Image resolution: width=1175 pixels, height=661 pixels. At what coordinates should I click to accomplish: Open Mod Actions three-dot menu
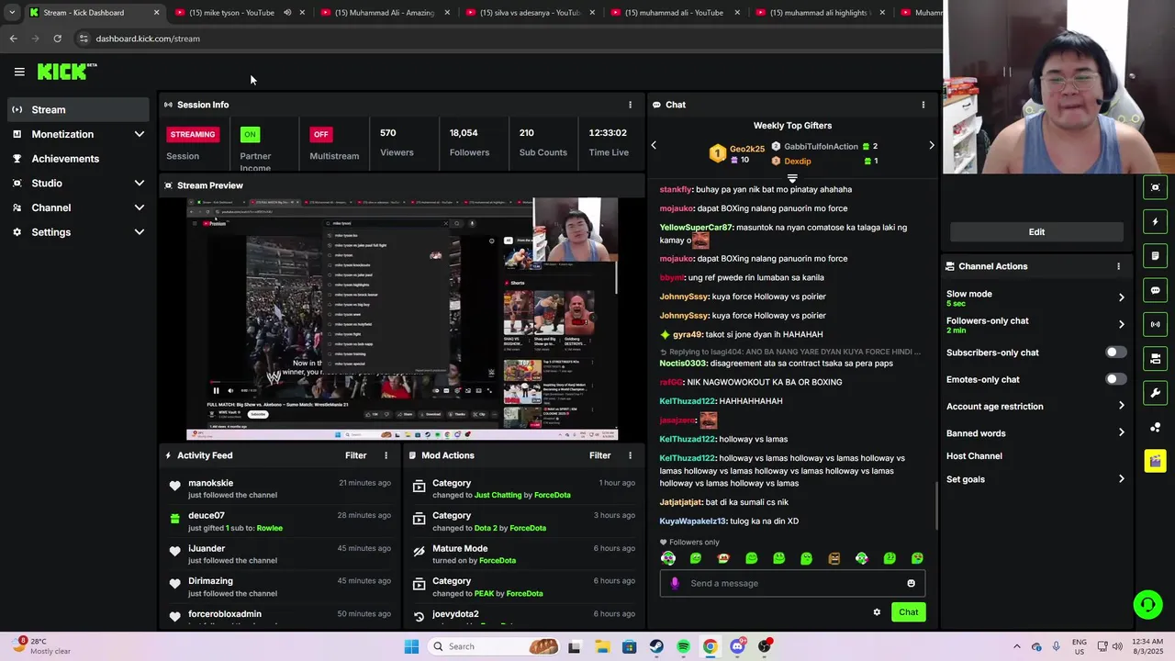point(630,455)
